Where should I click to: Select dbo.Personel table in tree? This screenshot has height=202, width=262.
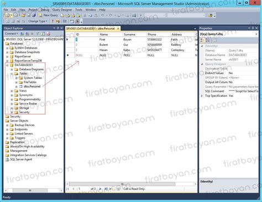tap(32, 87)
